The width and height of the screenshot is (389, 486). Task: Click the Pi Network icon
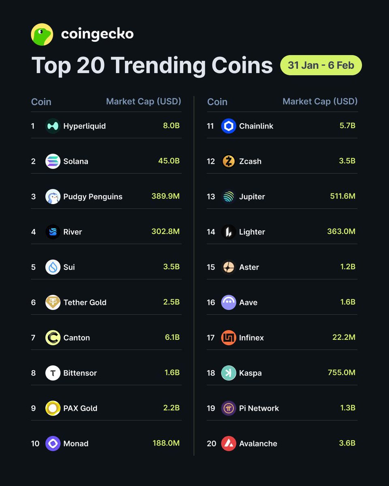coord(229,408)
